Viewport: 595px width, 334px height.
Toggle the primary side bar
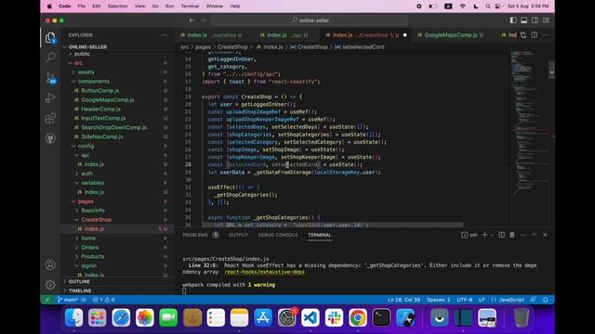click(x=513, y=20)
